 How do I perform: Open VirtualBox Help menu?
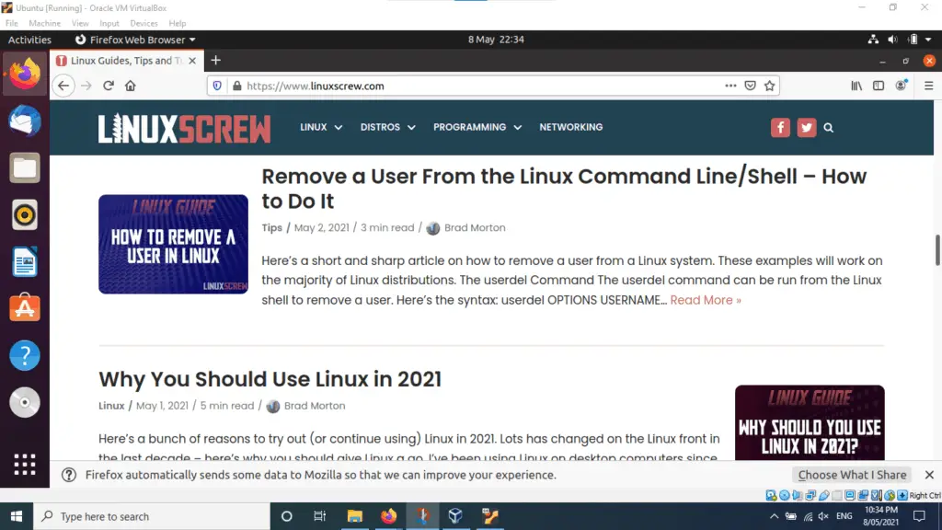(178, 23)
